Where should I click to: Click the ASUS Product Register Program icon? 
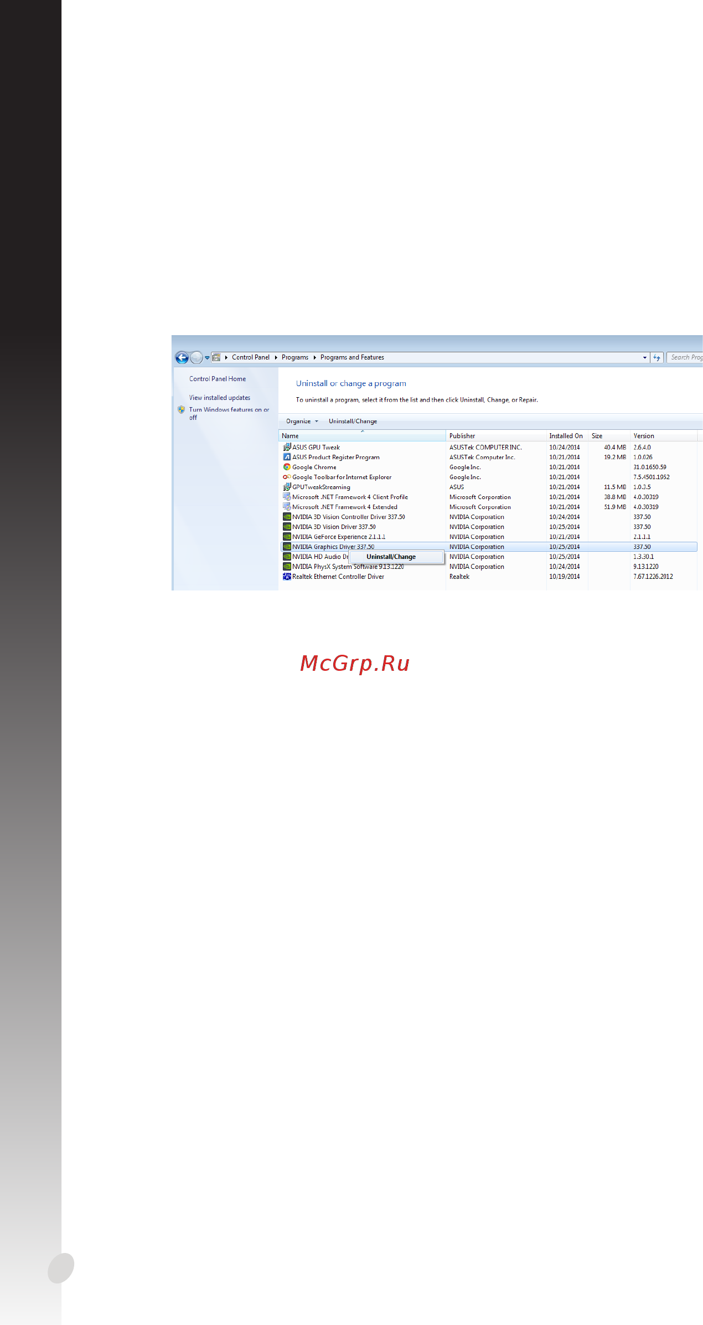[x=287, y=457]
